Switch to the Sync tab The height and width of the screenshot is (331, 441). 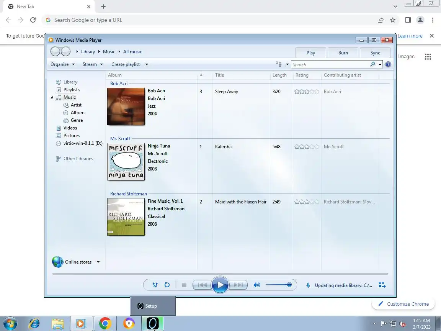(375, 52)
